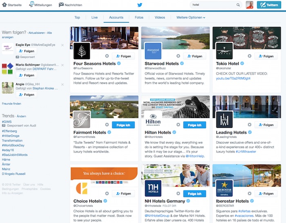Unfollow Fairmont Hotels via Folge ich
Viewport: 286px width, 223px height.
point(123,125)
